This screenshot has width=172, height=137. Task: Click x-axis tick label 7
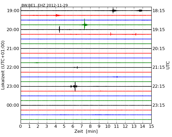point(82,126)
